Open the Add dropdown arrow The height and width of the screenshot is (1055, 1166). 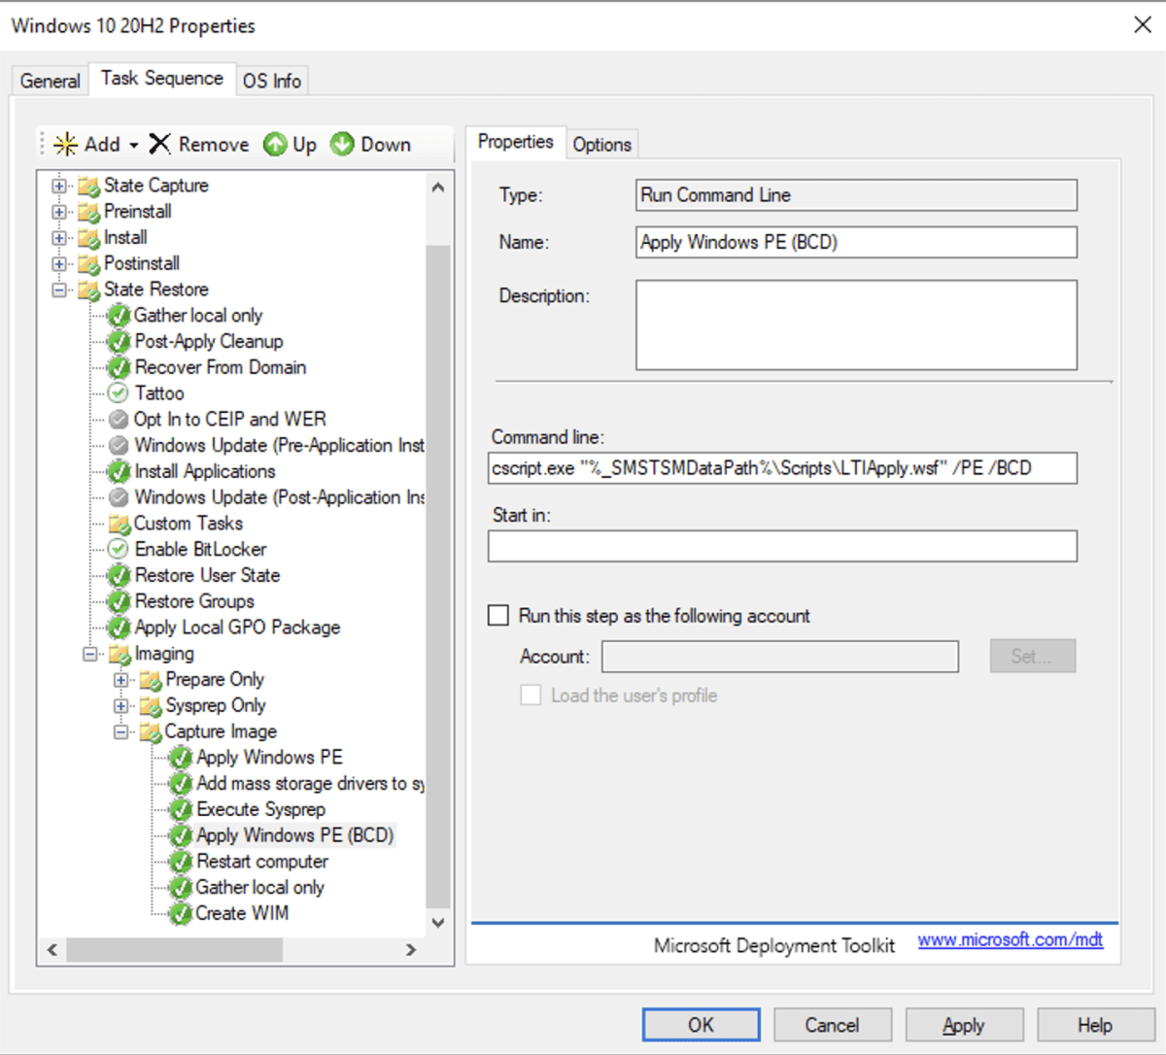134,146
